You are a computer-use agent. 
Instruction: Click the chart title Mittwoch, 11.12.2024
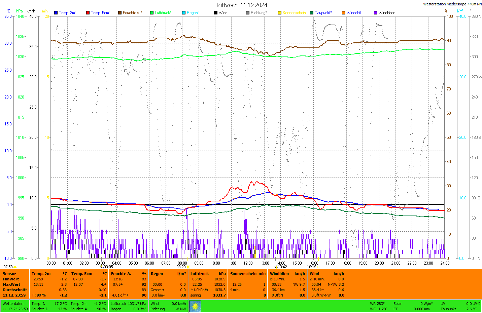coord(242,5)
